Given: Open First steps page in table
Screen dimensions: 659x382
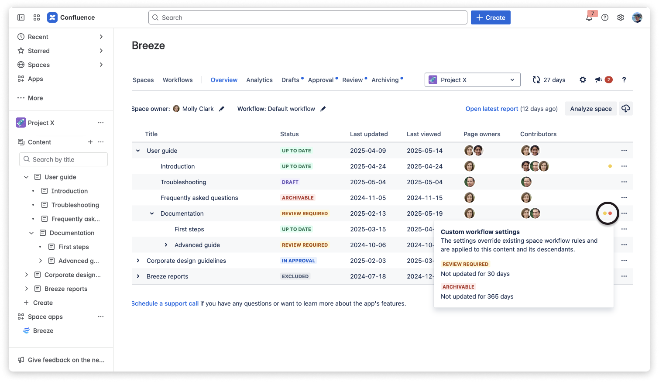Looking at the screenshot, I should pos(189,229).
